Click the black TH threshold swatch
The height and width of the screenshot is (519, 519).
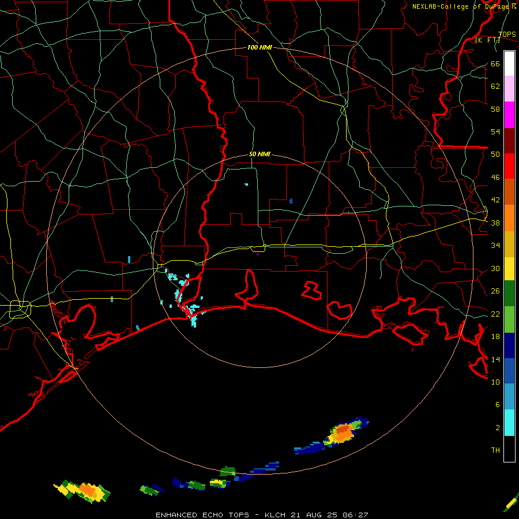pyautogui.click(x=509, y=449)
